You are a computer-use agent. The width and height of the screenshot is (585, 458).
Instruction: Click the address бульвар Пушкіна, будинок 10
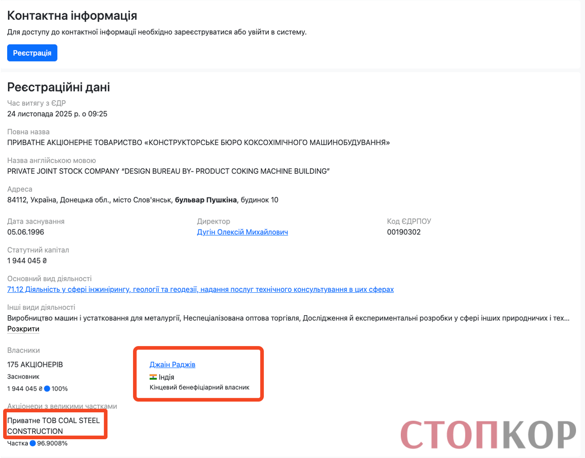pos(142,200)
